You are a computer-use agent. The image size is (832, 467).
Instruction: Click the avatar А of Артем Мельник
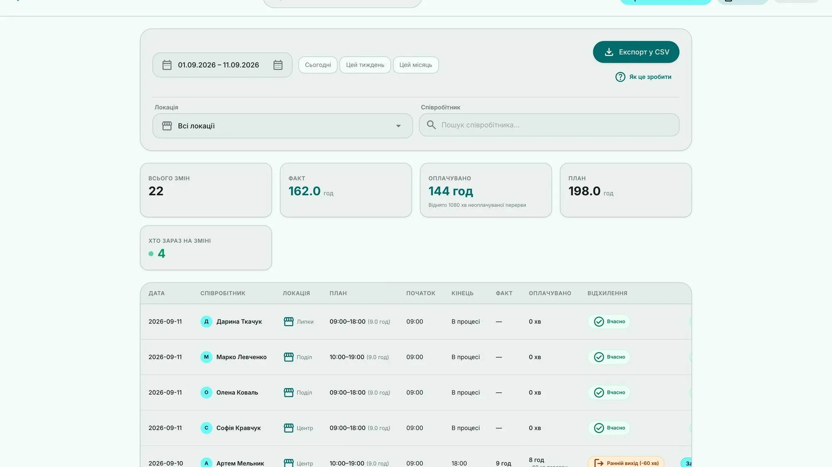coord(206,463)
